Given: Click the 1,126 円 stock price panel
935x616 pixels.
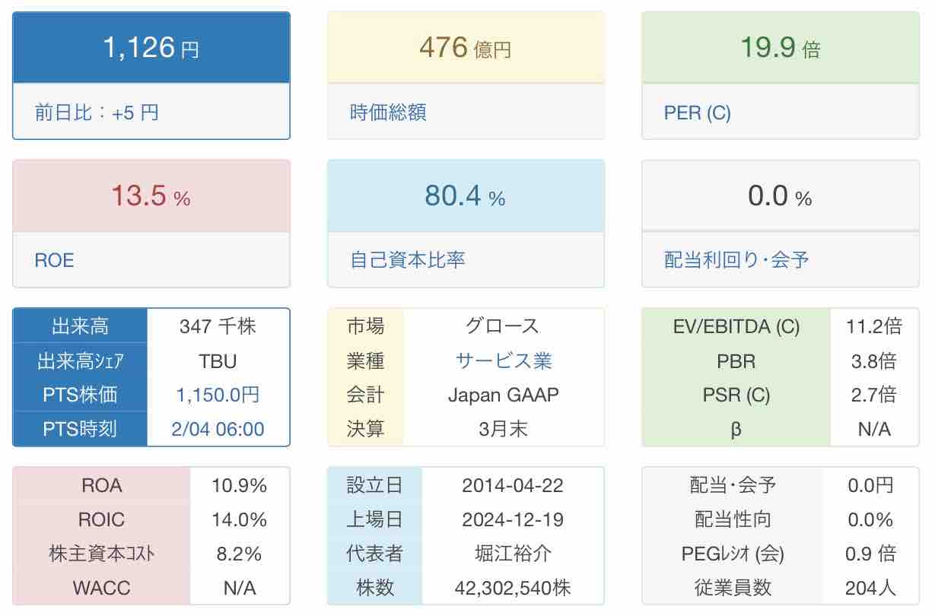Looking at the screenshot, I should pos(151,48).
